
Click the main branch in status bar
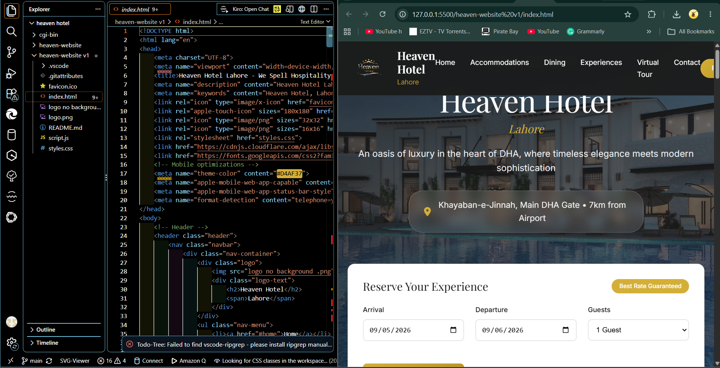[x=32, y=360]
